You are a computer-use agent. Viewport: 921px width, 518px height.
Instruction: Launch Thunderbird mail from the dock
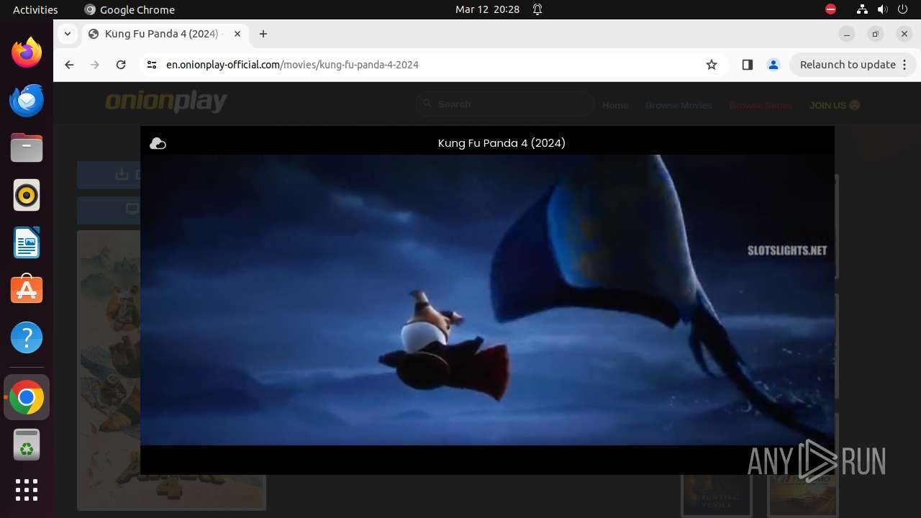tap(27, 100)
